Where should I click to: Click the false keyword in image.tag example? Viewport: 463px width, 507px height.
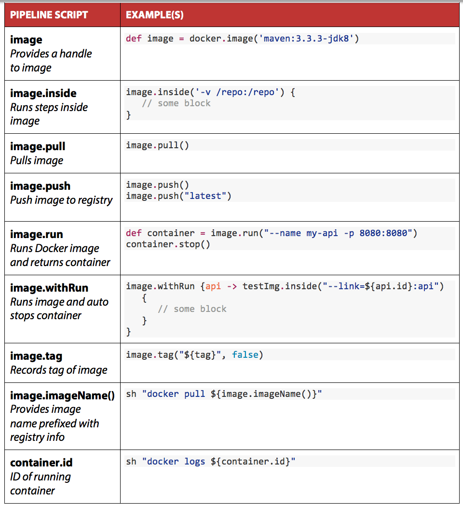[245, 355]
